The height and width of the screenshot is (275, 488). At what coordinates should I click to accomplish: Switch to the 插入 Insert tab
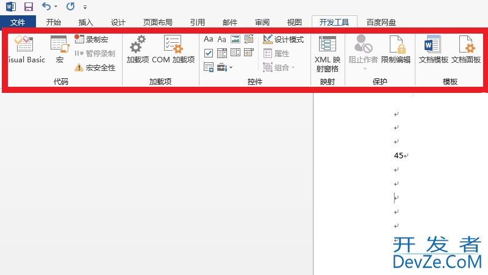pos(86,22)
